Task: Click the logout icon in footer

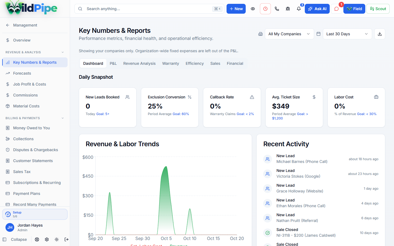Action: tap(66, 239)
